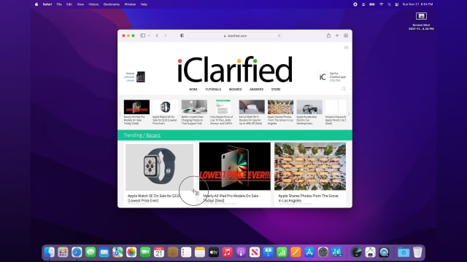467x262 pixels.
Task: Open Mail from the Dock
Action: coord(104,253)
